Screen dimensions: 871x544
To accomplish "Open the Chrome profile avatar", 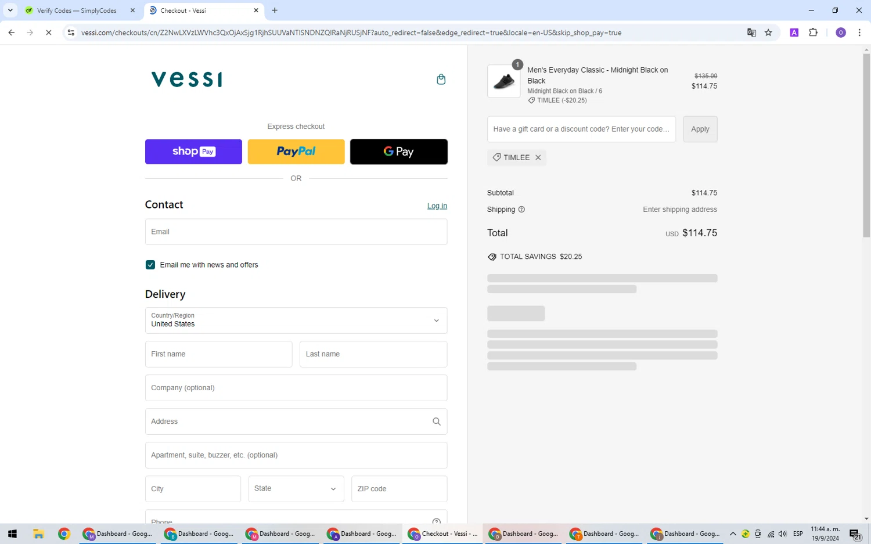I will click(x=840, y=33).
